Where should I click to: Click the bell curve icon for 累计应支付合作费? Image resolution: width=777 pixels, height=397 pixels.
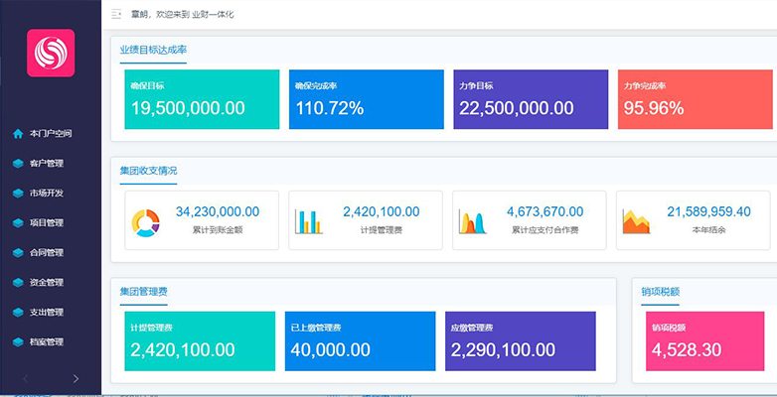coord(473,221)
